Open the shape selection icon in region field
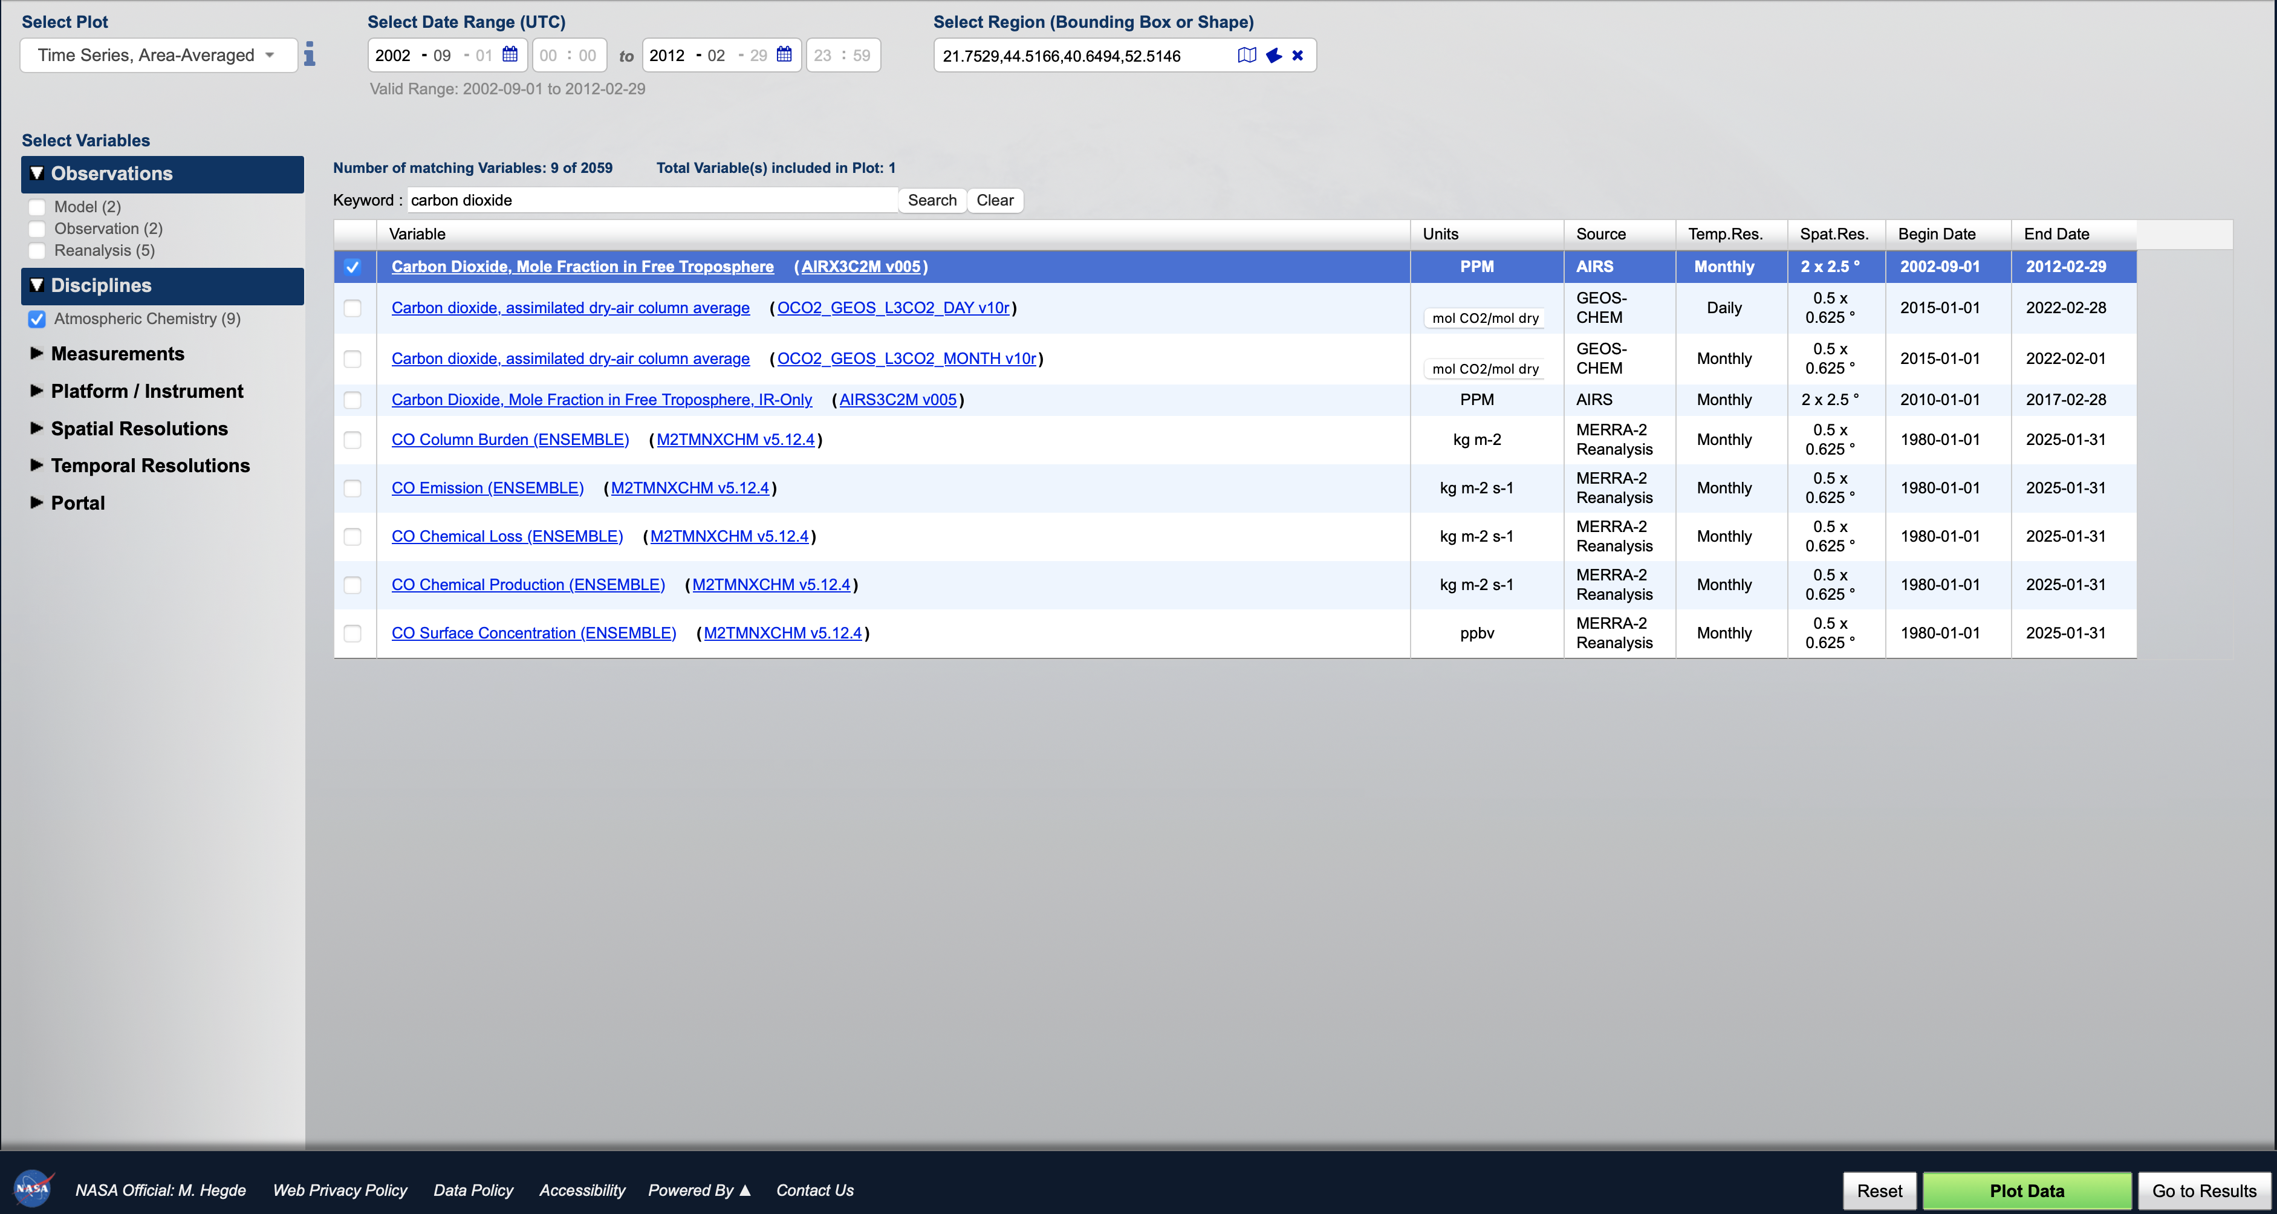The image size is (2277, 1214). (x=1274, y=56)
